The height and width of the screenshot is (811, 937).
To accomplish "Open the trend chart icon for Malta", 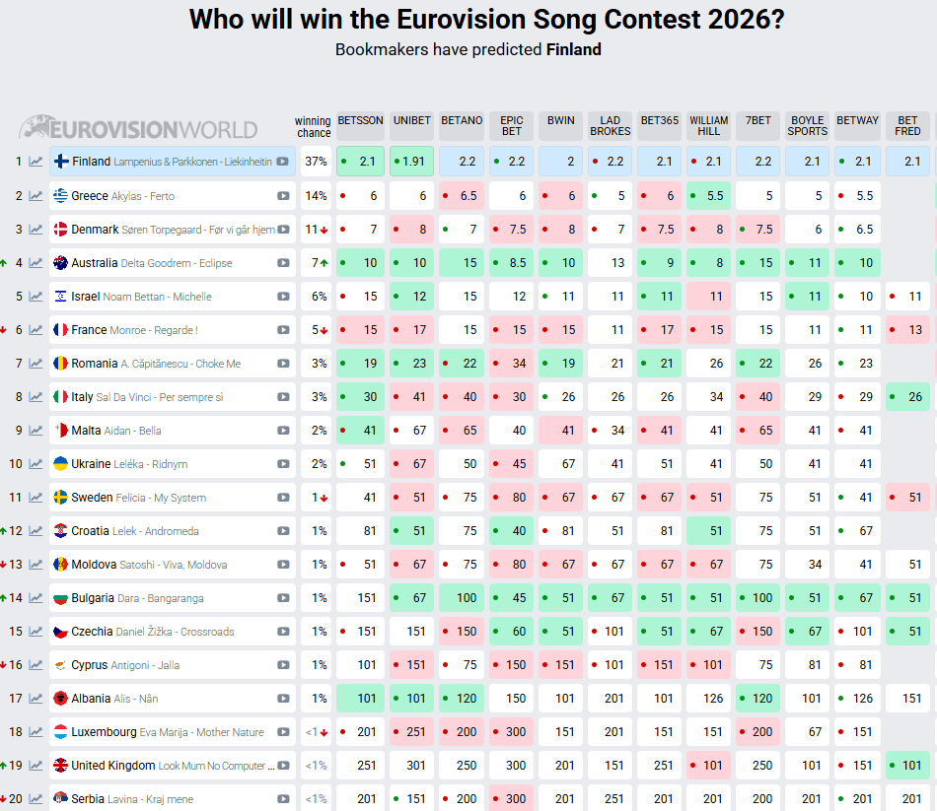I will tap(36, 430).
